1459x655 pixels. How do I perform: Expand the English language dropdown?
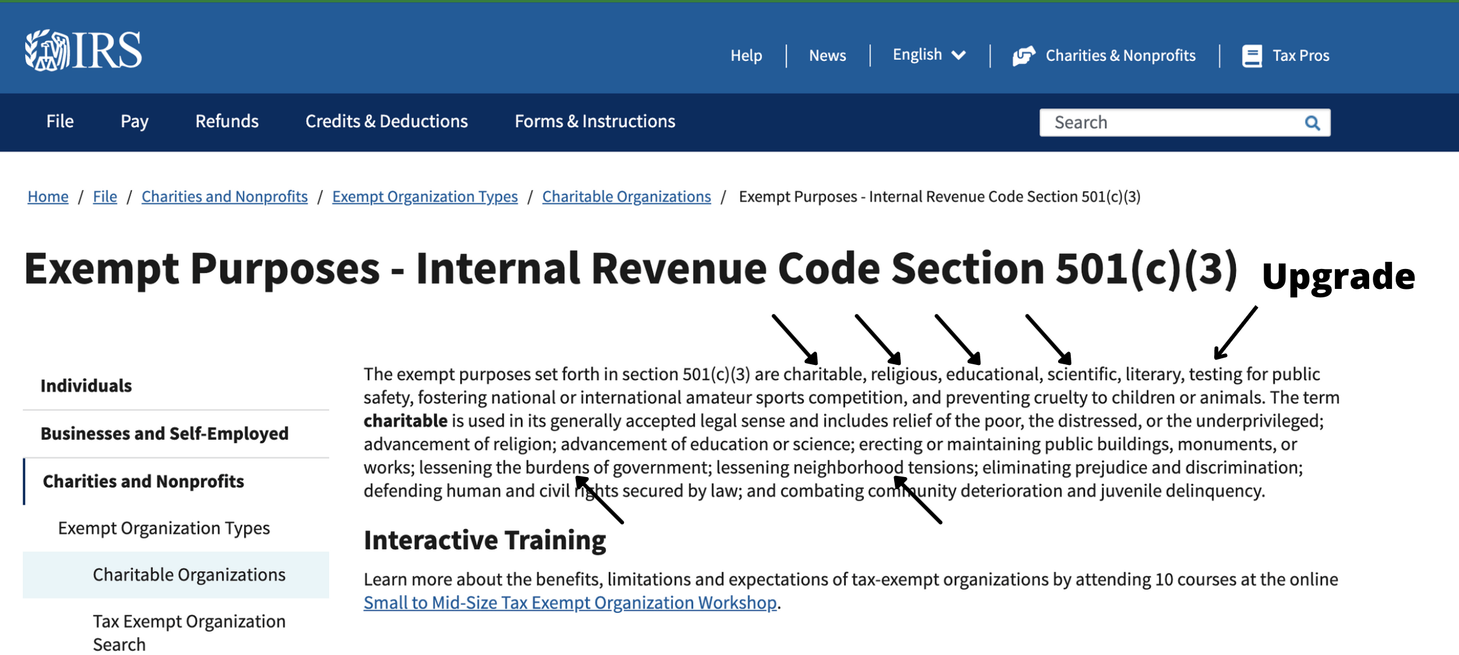[x=929, y=55]
